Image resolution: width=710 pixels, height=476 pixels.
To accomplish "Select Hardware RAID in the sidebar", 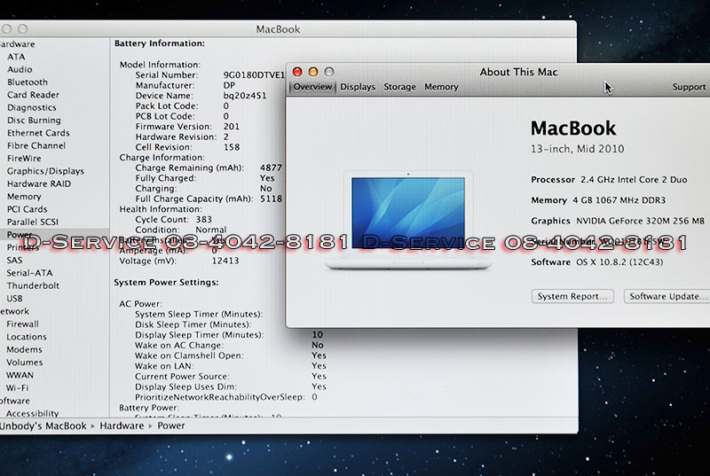I will pyautogui.click(x=39, y=184).
